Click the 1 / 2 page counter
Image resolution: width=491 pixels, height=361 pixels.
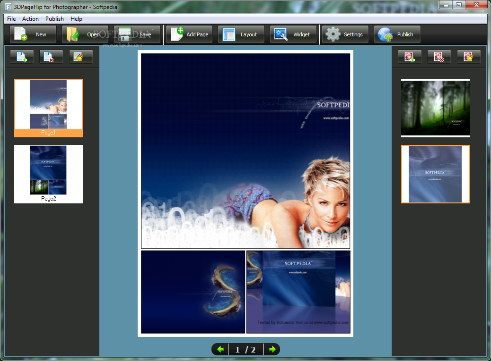coord(246,350)
